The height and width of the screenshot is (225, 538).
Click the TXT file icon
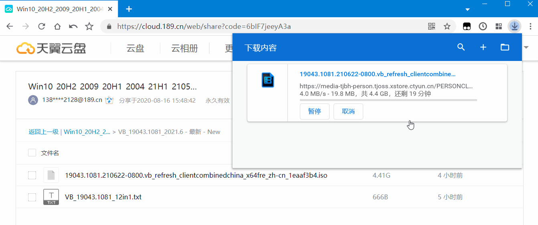point(51,197)
